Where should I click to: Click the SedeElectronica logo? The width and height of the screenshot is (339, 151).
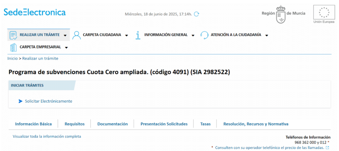pyautogui.click(x=35, y=12)
